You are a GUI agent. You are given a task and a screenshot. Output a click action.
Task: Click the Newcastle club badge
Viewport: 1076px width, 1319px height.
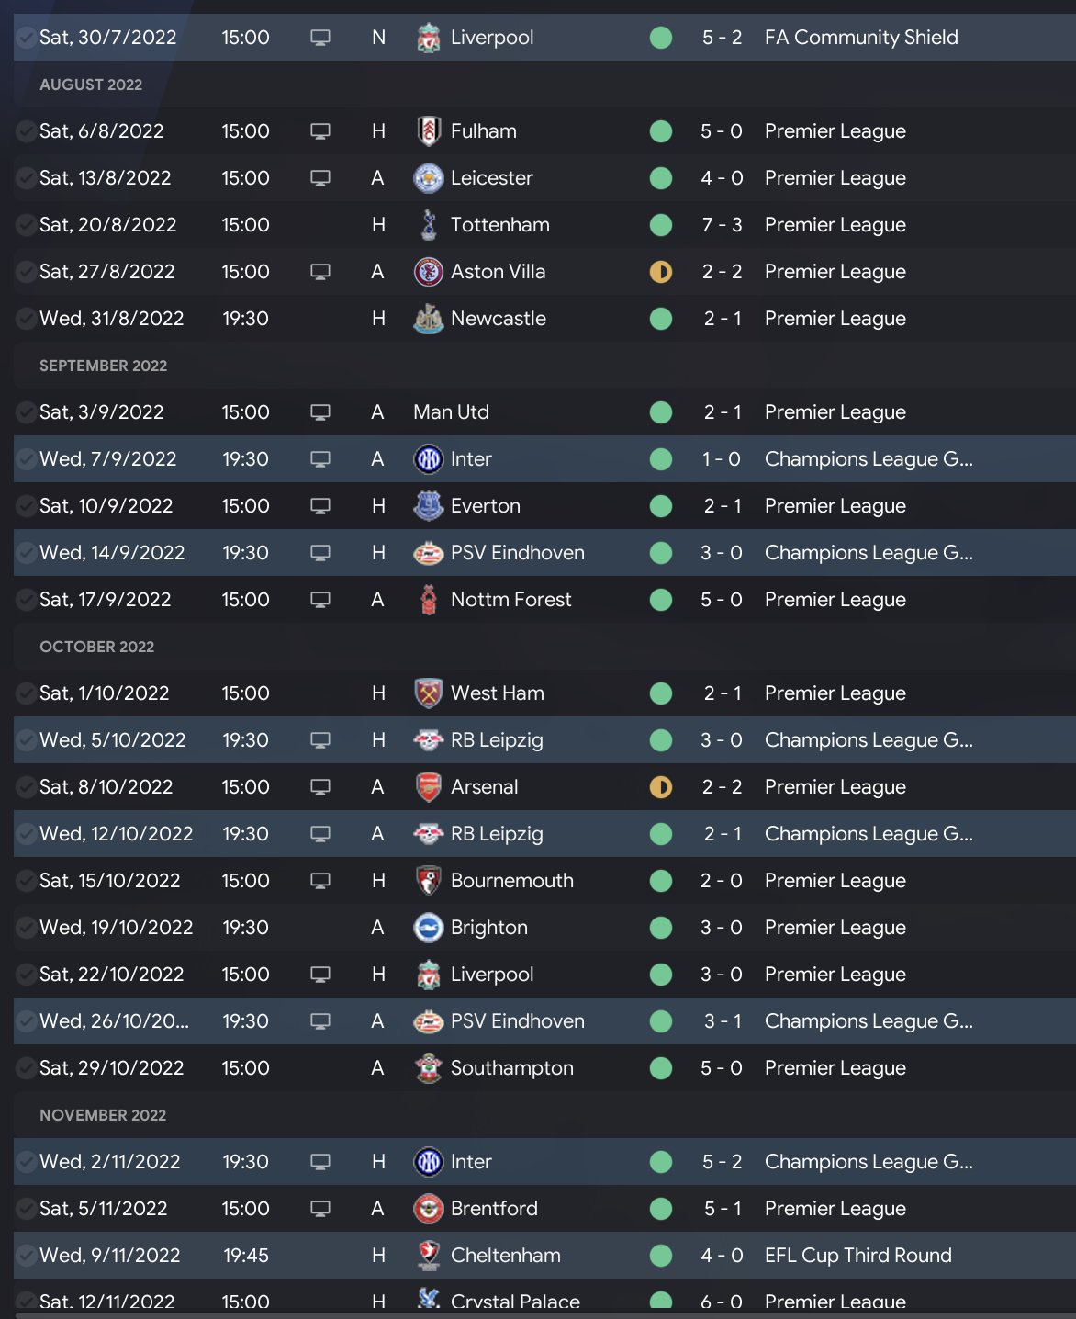(x=428, y=319)
